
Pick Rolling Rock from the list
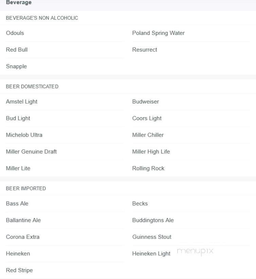pyautogui.click(x=148, y=168)
